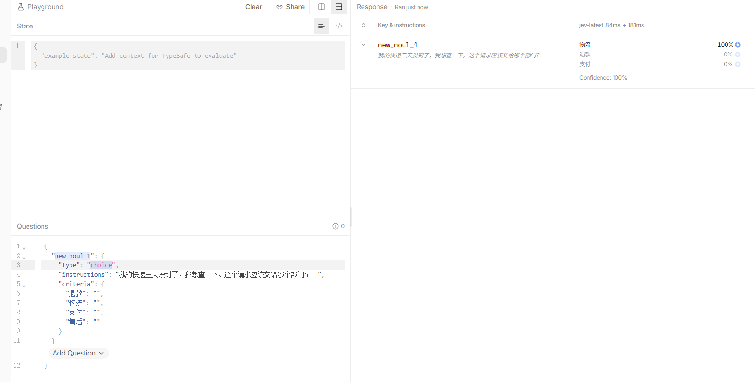Click the link icon on Share
The height and width of the screenshot is (382, 755).
point(280,7)
